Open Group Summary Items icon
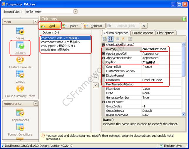The height and width of the screenshot is (149, 189). click(20, 89)
